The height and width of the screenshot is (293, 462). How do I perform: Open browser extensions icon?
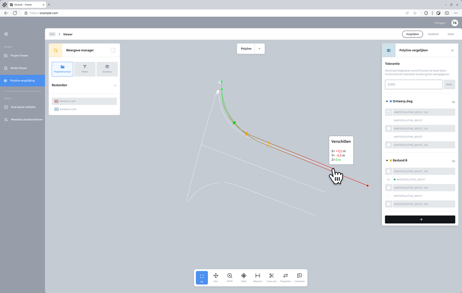pos(426,13)
